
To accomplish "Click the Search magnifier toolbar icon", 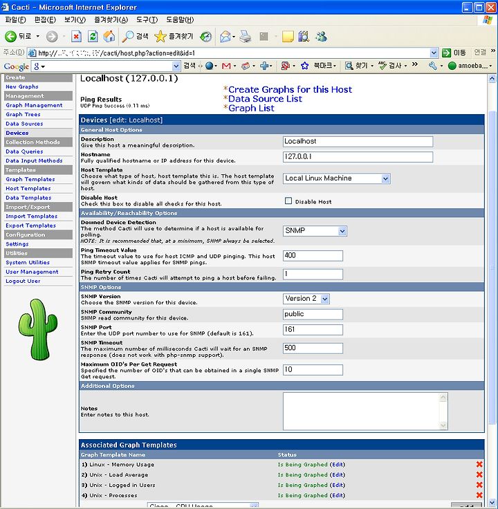I will (128, 37).
